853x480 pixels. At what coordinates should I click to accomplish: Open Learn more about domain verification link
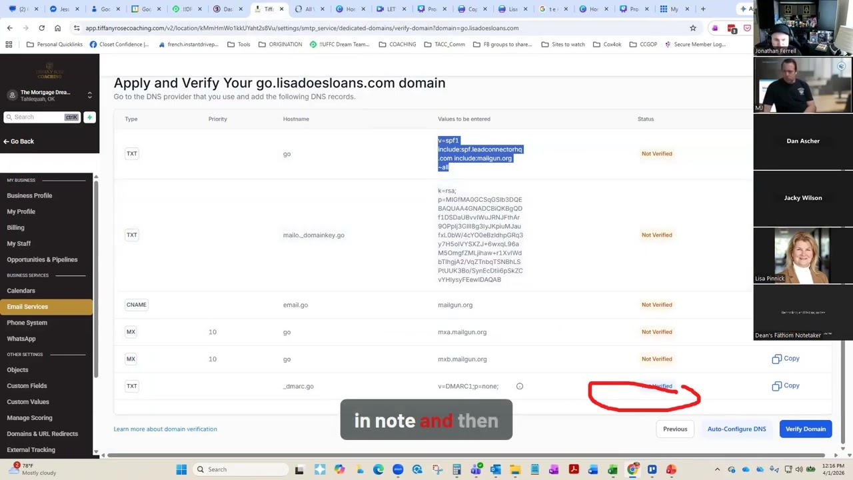(x=165, y=429)
